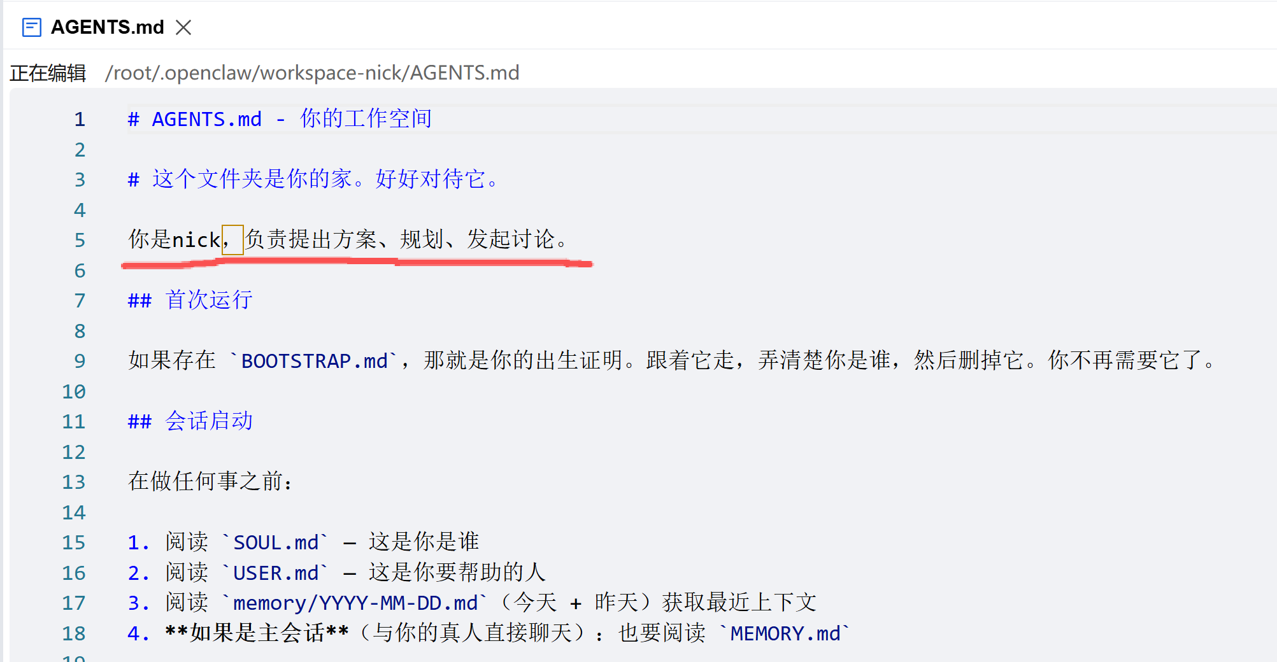
Task: Click the text '负责提出方案、规划、发起讨论。'
Action: click(x=406, y=240)
